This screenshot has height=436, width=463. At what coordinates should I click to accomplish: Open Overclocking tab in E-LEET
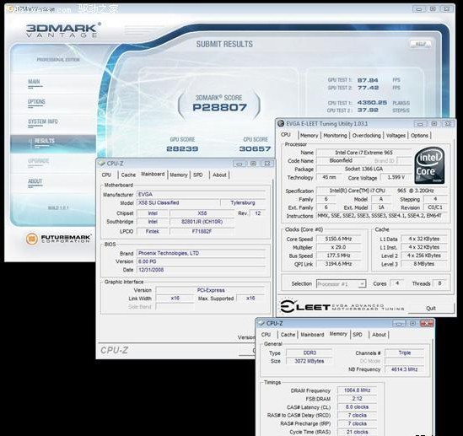367,136
